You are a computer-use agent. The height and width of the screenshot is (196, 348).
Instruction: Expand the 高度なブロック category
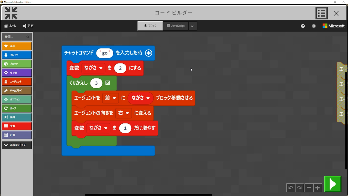click(17, 145)
